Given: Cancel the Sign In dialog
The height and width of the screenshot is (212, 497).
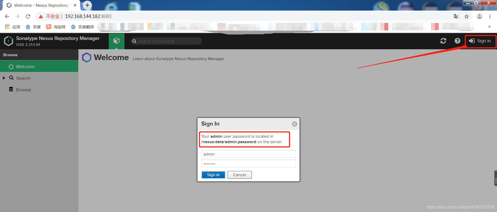Looking at the screenshot, I should [239, 175].
